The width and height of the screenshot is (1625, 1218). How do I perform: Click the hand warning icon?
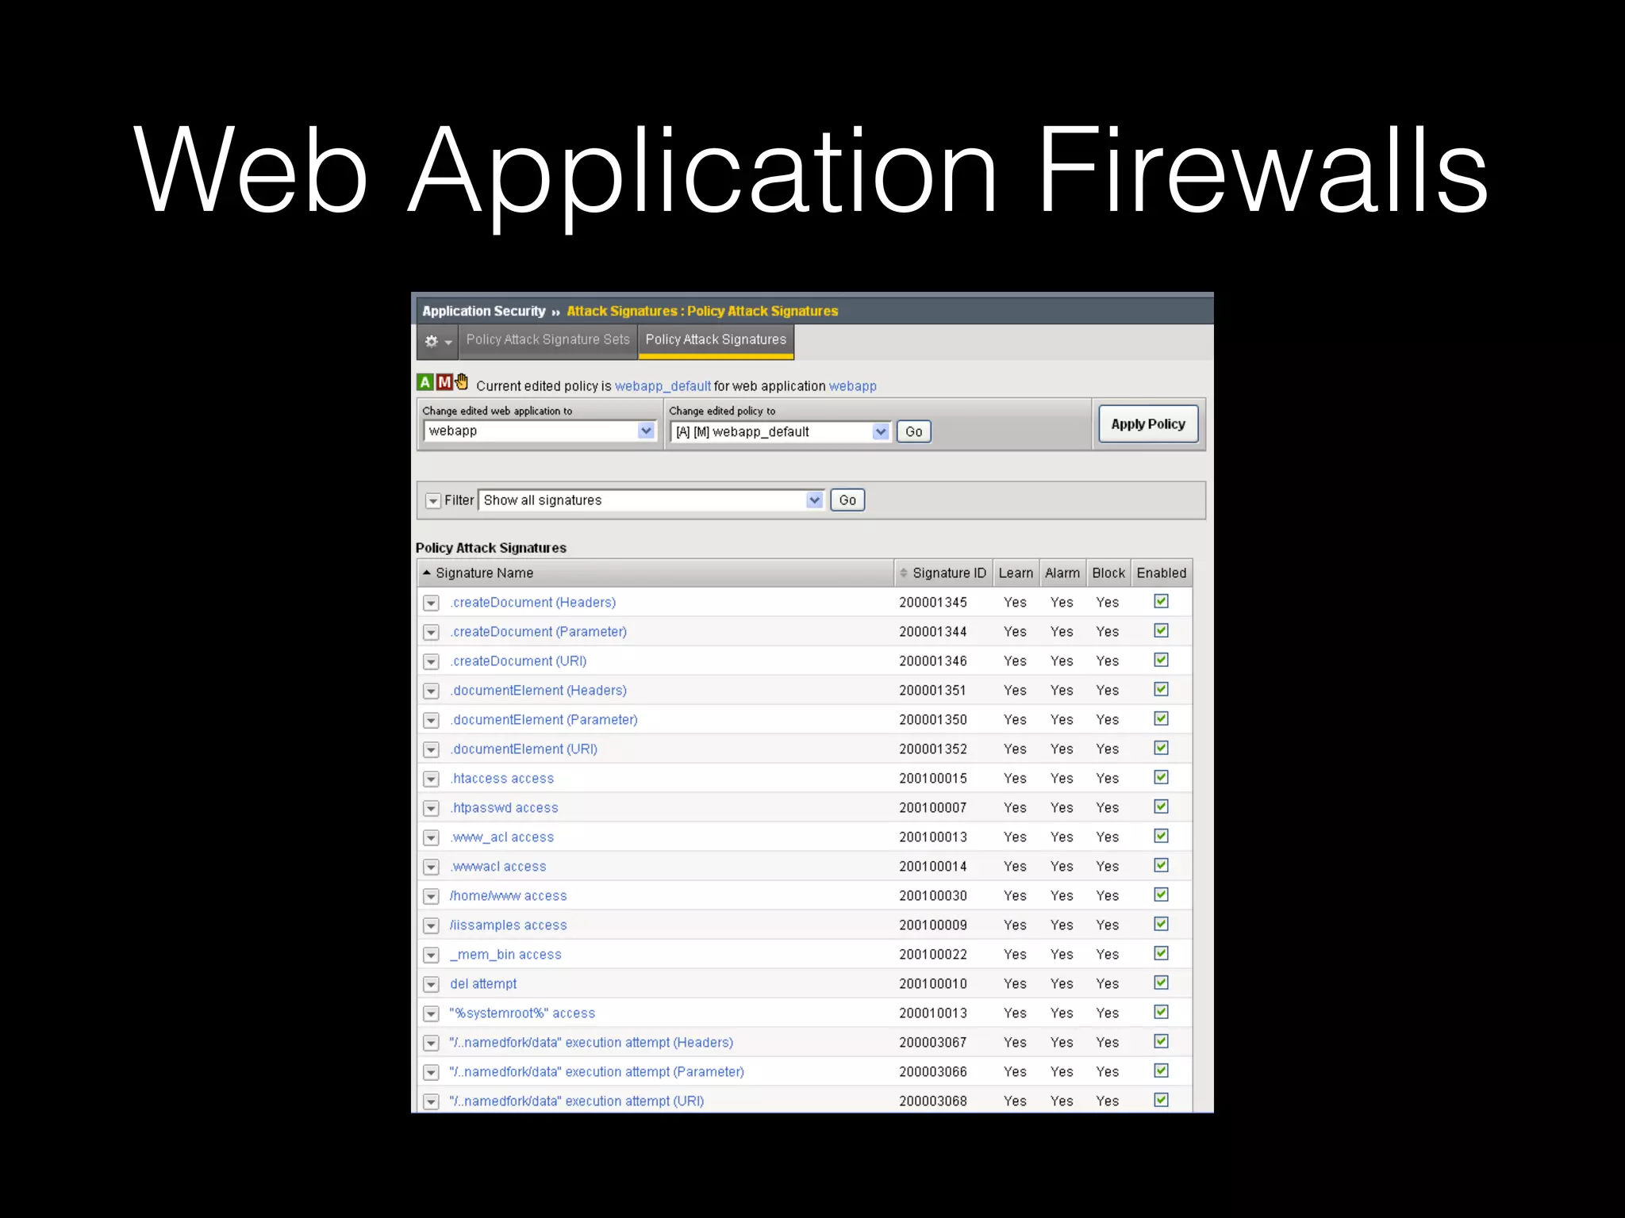pos(462,381)
